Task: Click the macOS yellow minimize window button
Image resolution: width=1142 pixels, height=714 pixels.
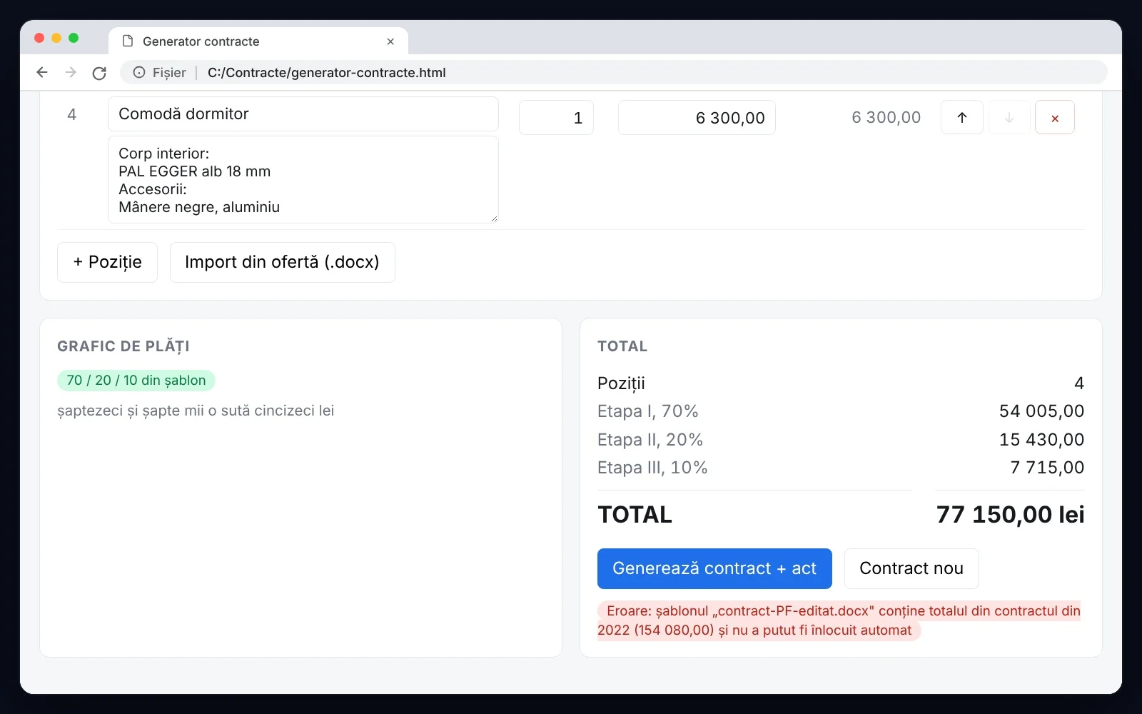Action: click(56, 38)
